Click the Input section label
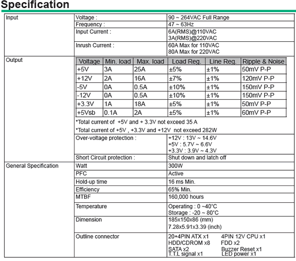Screen dimensions: 296x261 tap(12, 17)
